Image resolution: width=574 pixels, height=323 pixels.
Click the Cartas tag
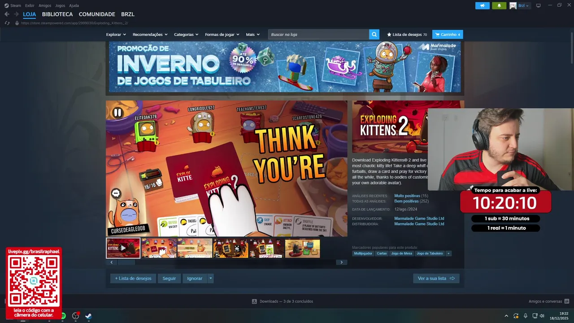382,253
